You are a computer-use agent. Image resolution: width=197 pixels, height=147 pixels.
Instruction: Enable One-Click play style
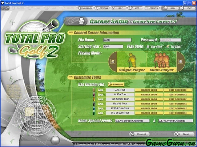148,47
